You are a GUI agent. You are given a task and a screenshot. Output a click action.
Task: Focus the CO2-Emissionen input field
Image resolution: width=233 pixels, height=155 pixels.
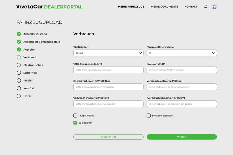pyautogui.click(x=108, y=70)
